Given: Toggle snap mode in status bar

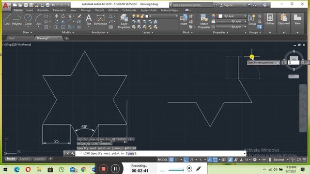Looking at the screenshot, I should (x=177, y=160).
